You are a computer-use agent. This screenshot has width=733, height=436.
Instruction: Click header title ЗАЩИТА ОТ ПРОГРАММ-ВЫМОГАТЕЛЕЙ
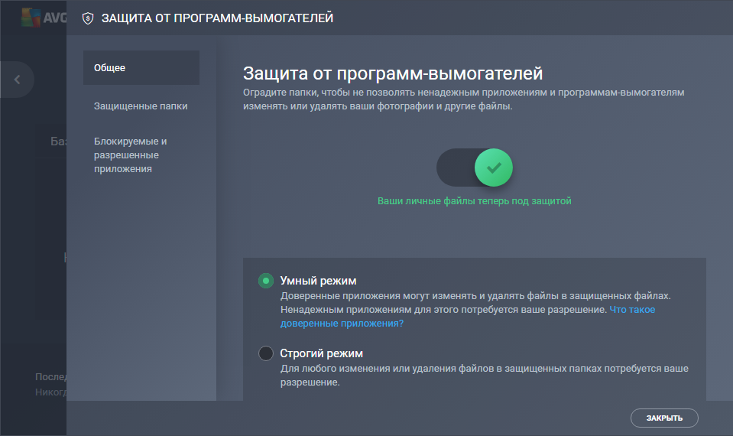point(217,18)
